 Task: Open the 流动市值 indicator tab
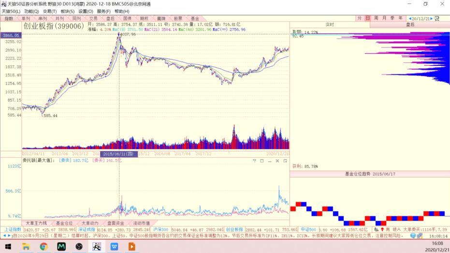coord(141,223)
